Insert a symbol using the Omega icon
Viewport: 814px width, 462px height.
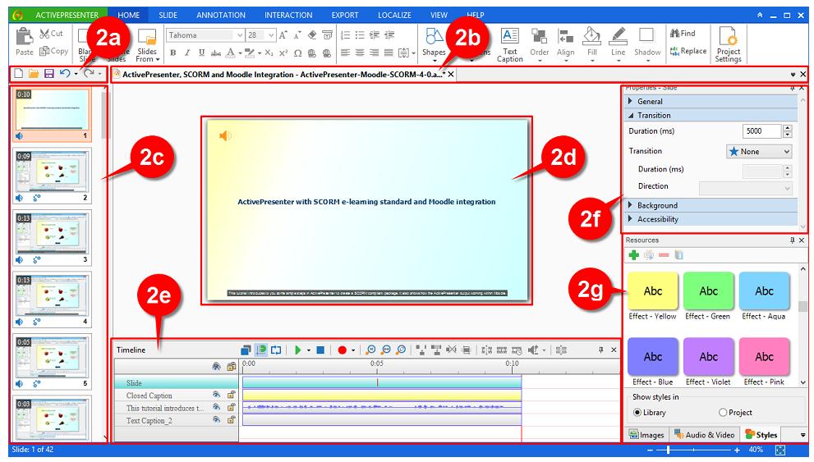(297, 53)
